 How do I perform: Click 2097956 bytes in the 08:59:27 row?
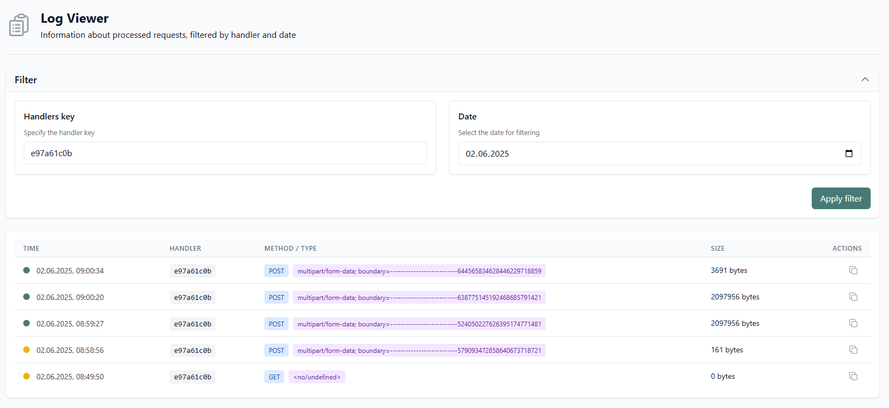tap(735, 323)
